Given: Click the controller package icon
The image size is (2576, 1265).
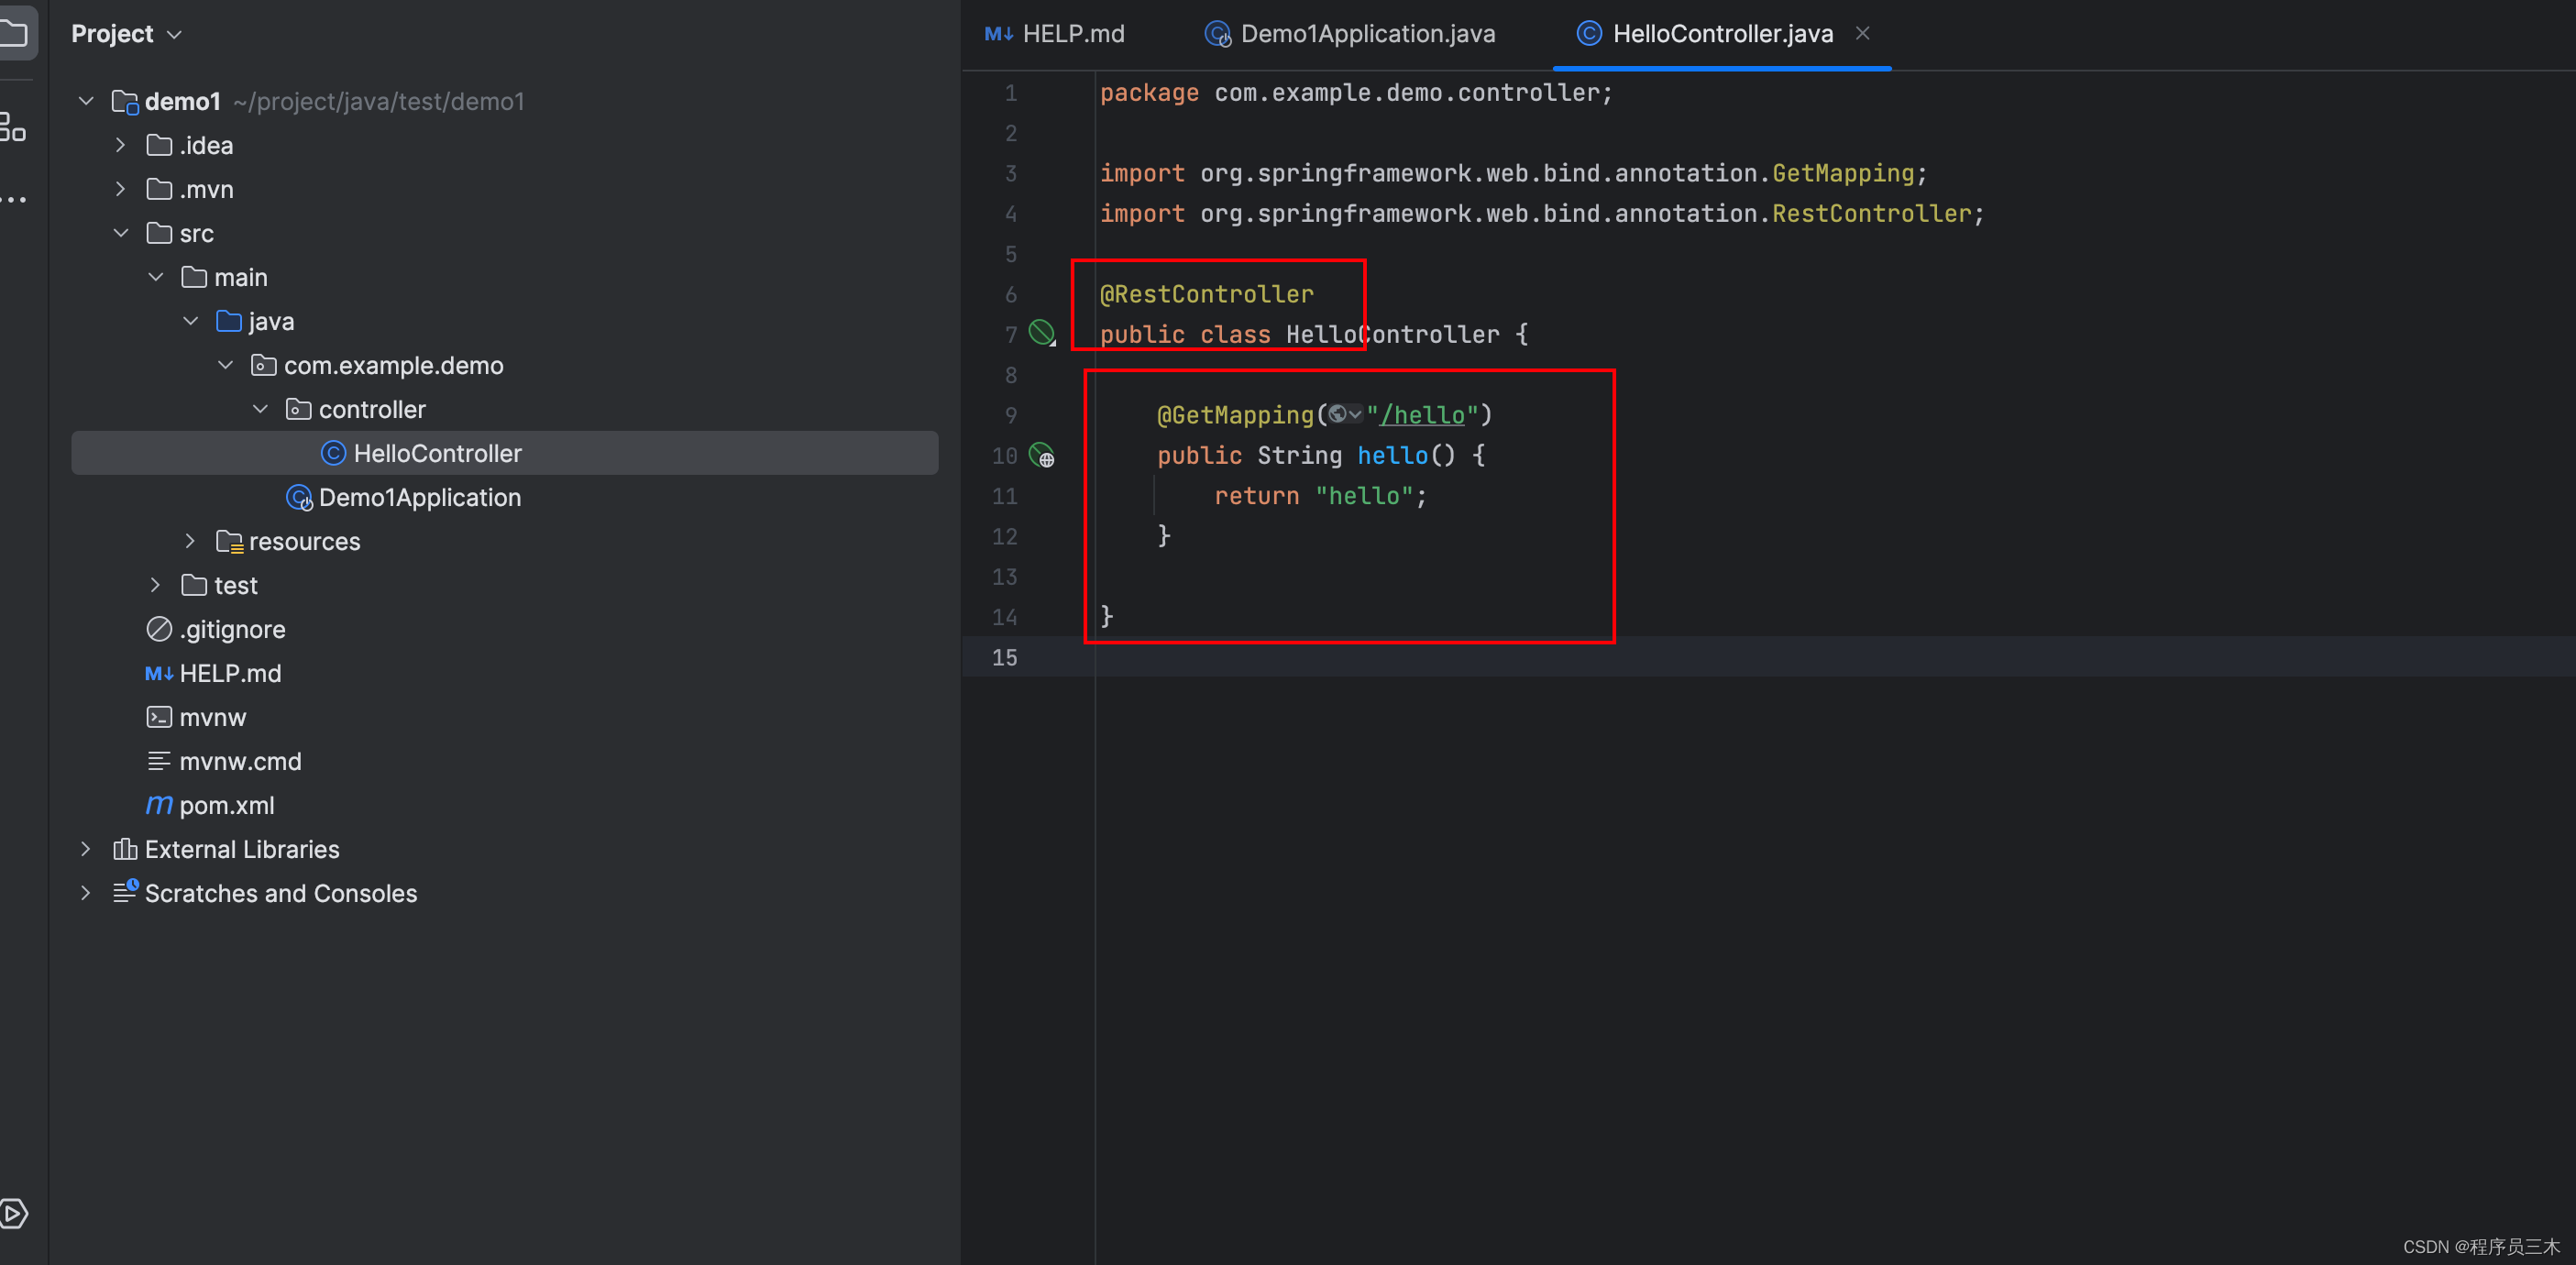Looking at the screenshot, I should pos(298,409).
